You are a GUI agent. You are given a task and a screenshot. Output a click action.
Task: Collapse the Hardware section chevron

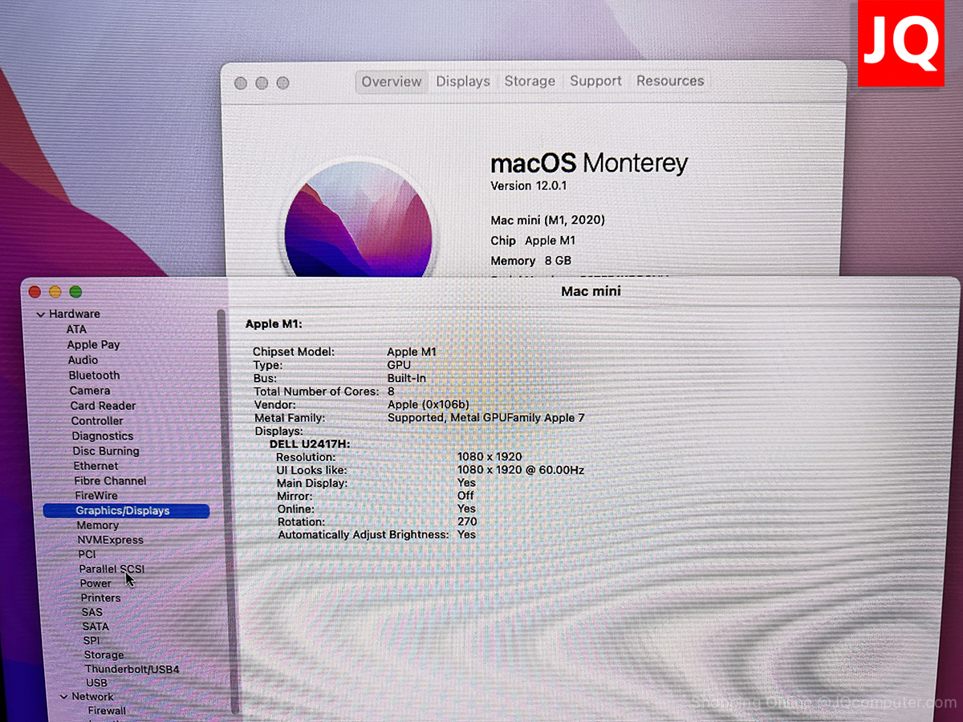(x=41, y=314)
